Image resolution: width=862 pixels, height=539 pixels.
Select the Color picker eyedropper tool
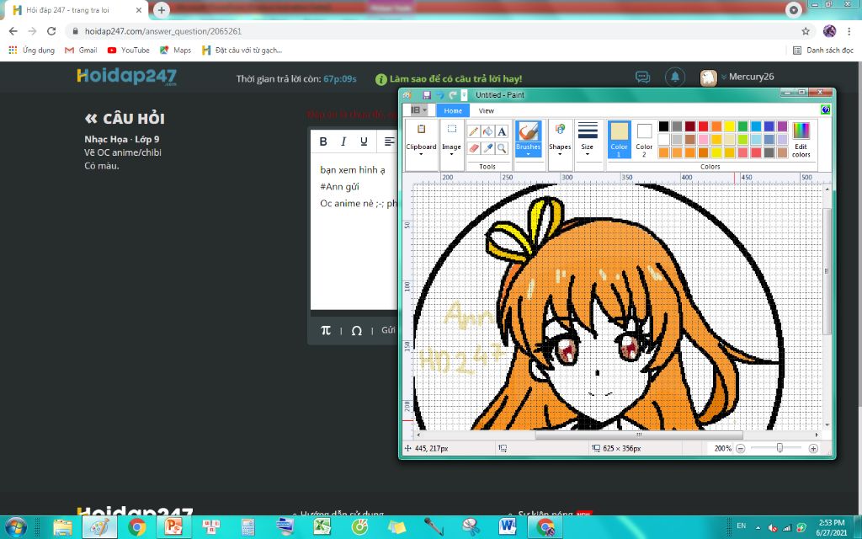click(487, 148)
